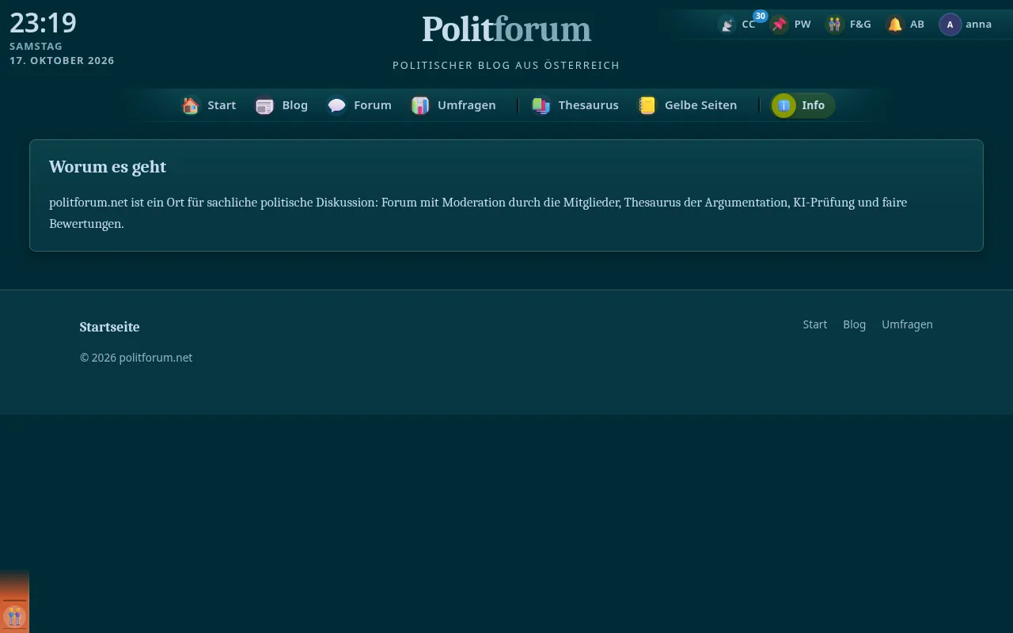Click the '17. OKTOBER 2026' date text
The width and height of the screenshot is (1013, 633).
point(62,61)
